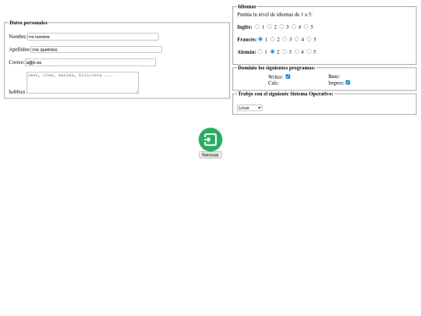Click the Reiniciar button
This screenshot has width=421, height=316.
210,154
